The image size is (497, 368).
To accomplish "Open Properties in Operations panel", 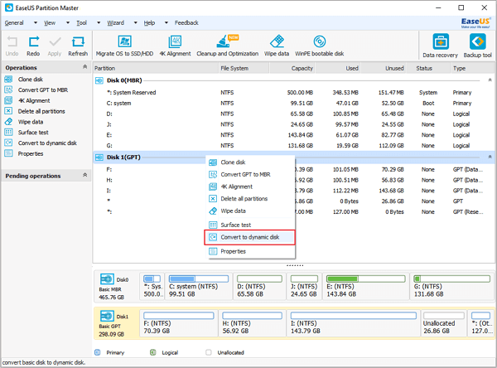I will [x=31, y=154].
